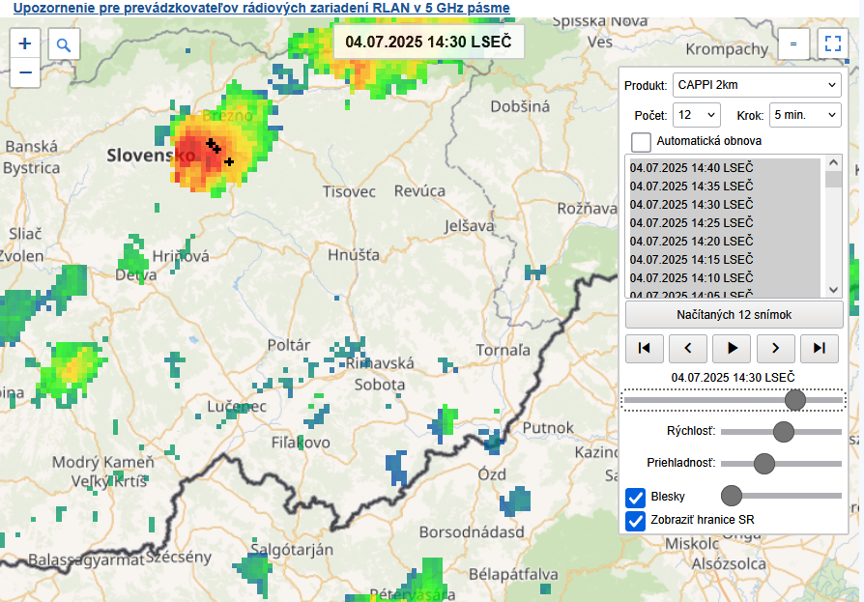Image resolution: width=864 pixels, height=602 pixels.
Task: Open the RLAN 5 GHz warning link
Action: (262, 9)
